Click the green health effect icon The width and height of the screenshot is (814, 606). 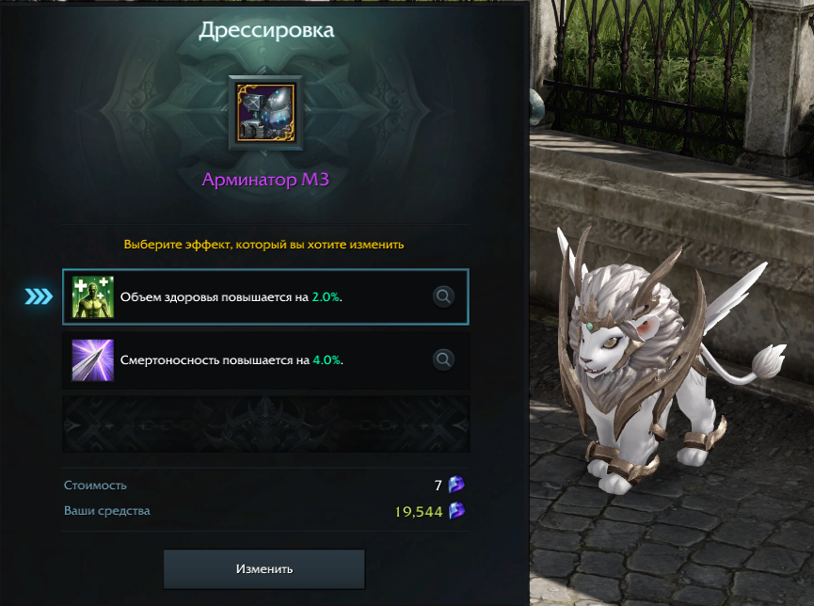click(x=93, y=297)
